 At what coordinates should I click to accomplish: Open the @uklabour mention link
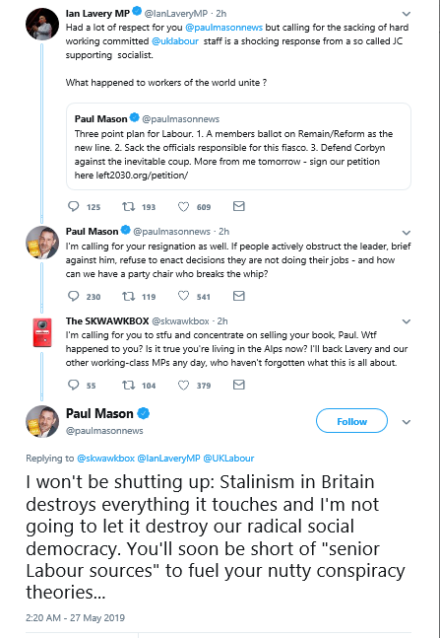tap(175, 41)
